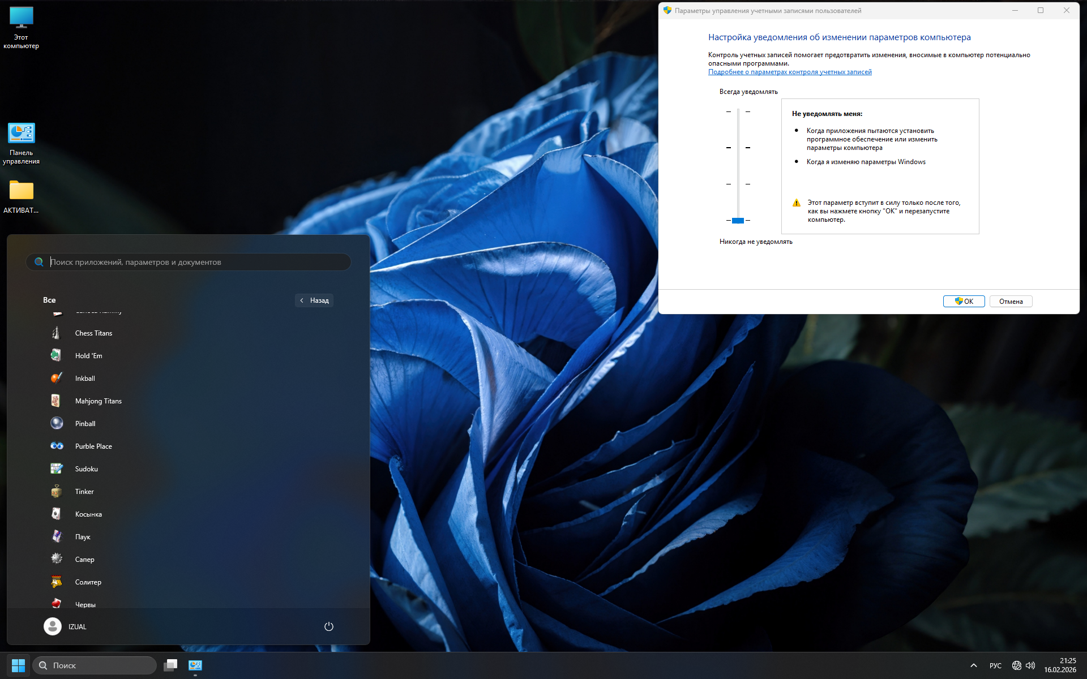
Task: Confirm UAC settings with OK button
Action: pyautogui.click(x=964, y=302)
